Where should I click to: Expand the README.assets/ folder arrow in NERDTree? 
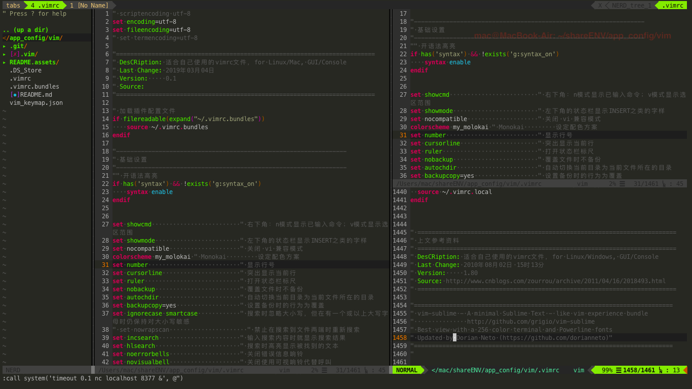pyautogui.click(x=5, y=62)
